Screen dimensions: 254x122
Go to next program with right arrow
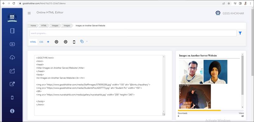click(x=65, y=42)
